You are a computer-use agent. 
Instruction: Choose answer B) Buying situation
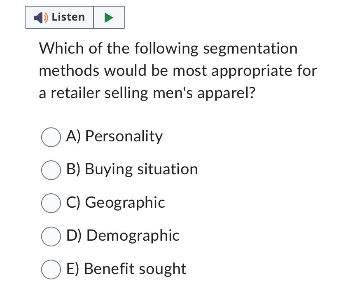pos(51,170)
